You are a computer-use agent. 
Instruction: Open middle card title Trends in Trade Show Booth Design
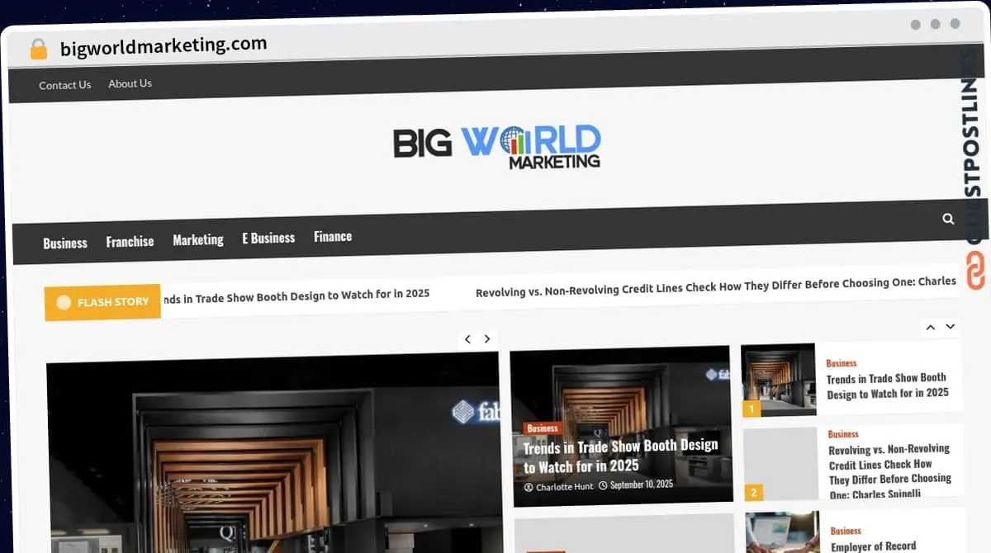[x=621, y=456]
